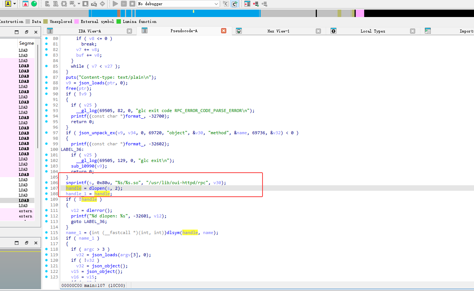The width and height of the screenshot is (474, 291).
Task: Click the brown segment in the navigation band
Action: (x=119, y=13)
